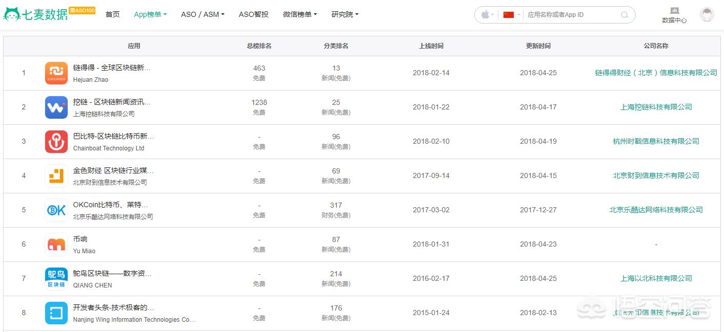Expand the 微信榜单 menu
The image size is (724, 332).
(x=300, y=14)
